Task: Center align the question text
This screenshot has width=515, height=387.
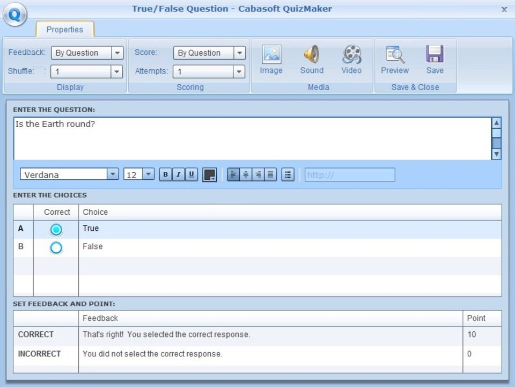Action: pos(245,174)
